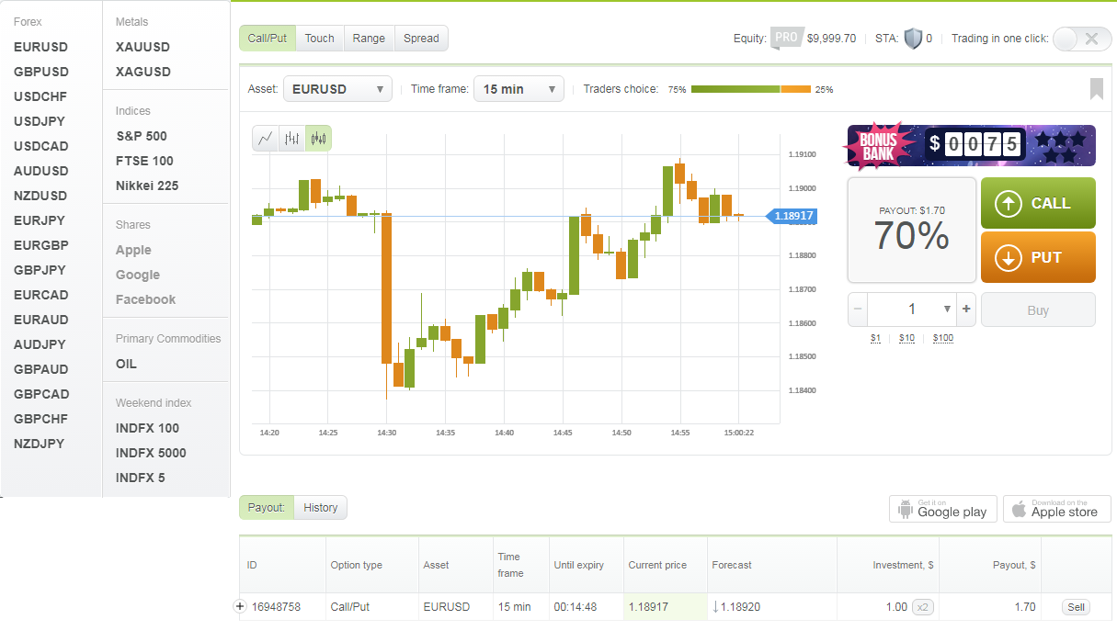
Task: Expand the investment amount dropdown arrow
Action: (947, 310)
